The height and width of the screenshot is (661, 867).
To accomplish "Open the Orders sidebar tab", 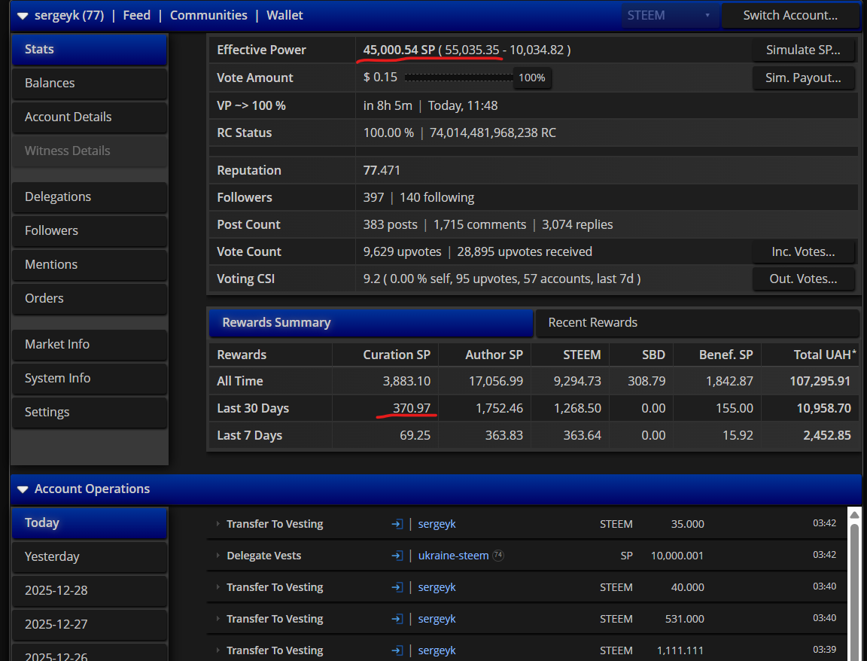I will (90, 298).
